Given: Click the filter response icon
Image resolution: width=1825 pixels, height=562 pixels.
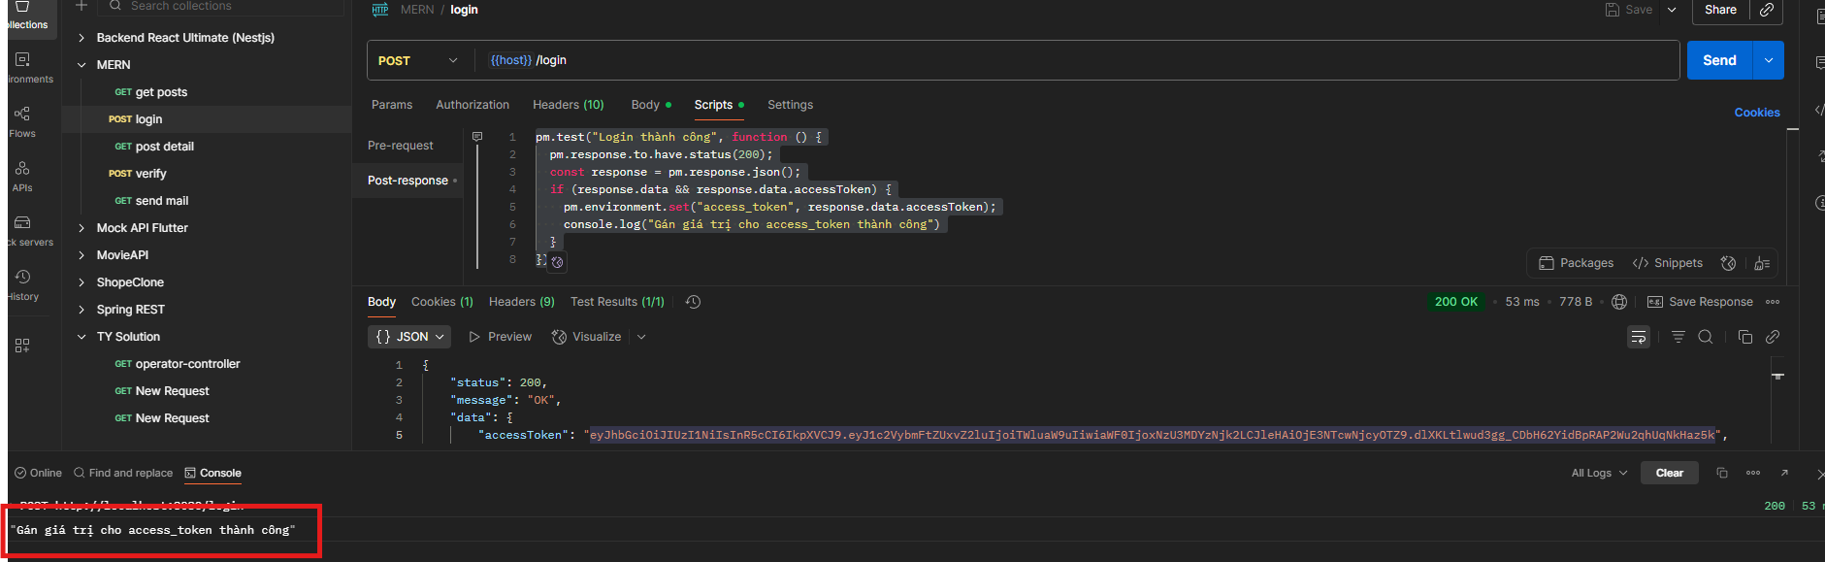Looking at the screenshot, I should [1678, 337].
